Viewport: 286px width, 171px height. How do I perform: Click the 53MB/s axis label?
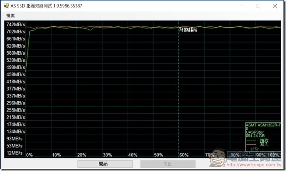tap(14, 146)
